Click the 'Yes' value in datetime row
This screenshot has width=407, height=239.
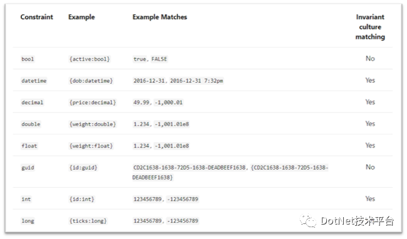(x=370, y=80)
